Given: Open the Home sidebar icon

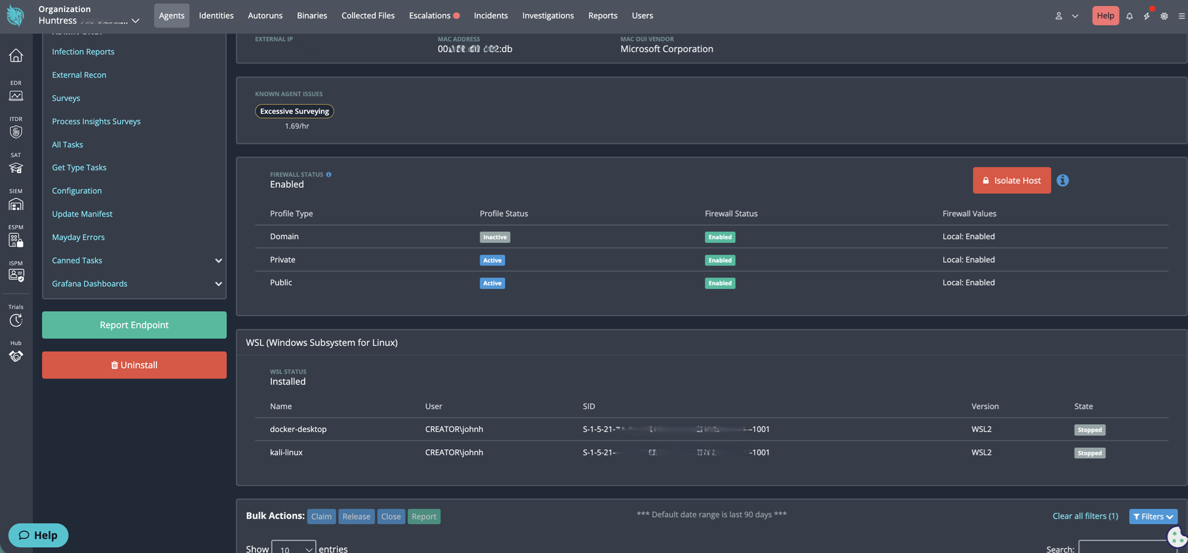Looking at the screenshot, I should [16, 55].
